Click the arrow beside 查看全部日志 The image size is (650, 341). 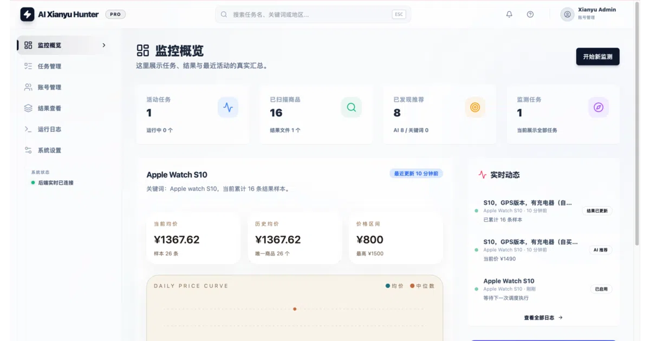point(561,318)
